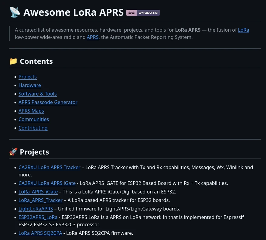
Task: Open the LoRa link in the description
Action: click(244, 30)
